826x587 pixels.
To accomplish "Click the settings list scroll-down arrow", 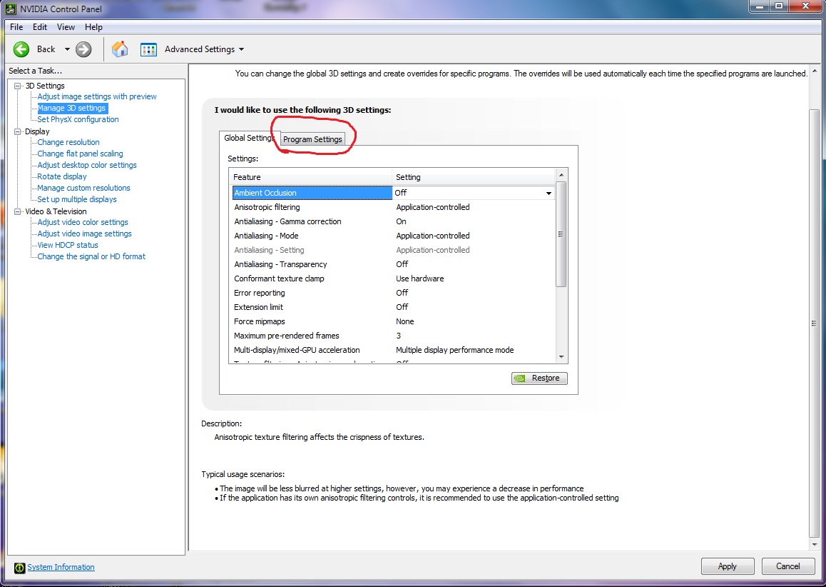I will click(x=561, y=357).
